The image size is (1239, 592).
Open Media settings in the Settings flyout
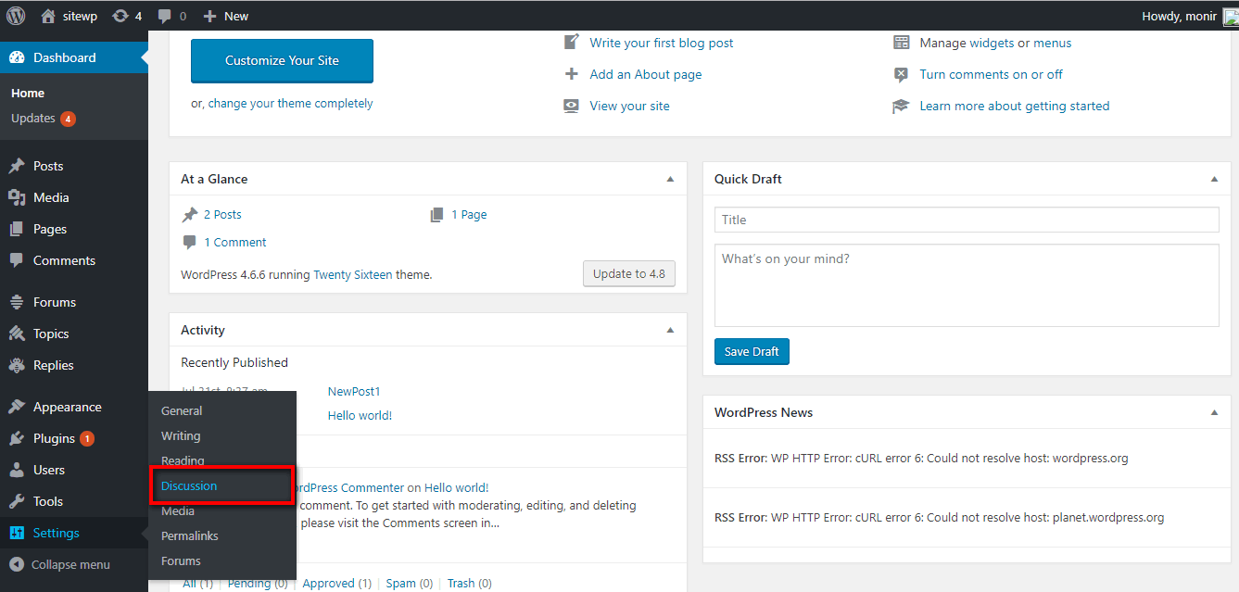pyautogui.click(x=178, y=510)
